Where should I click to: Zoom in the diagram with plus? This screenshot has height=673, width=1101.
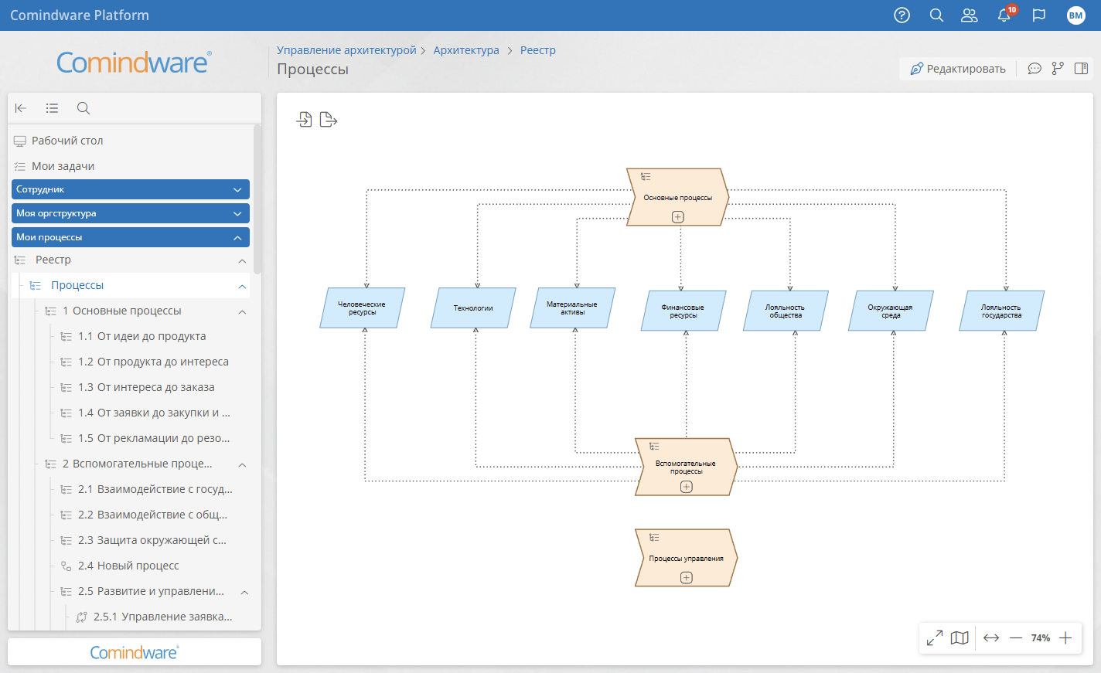coord(1065,638)
